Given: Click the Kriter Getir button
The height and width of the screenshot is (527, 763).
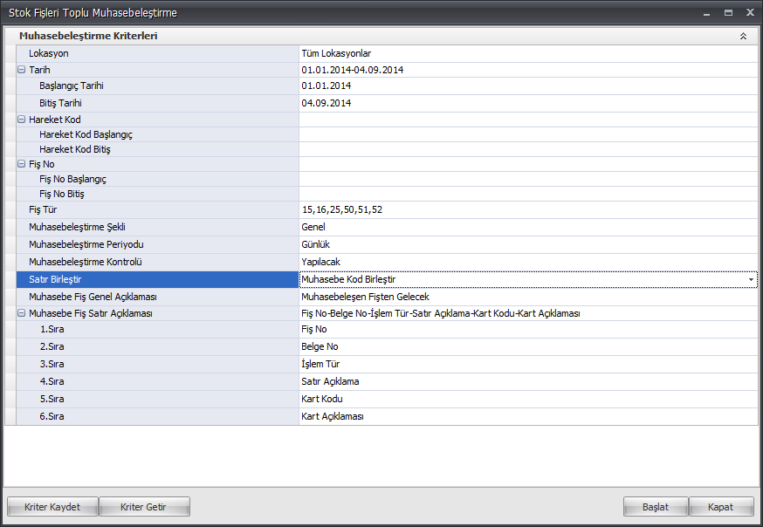Looking at the screenshot, I should (144, 507).
